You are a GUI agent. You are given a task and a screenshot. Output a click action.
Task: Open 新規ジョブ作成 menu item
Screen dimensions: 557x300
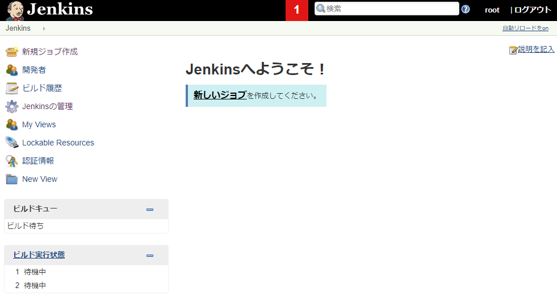pyautogui.click(x=50, y=52)
